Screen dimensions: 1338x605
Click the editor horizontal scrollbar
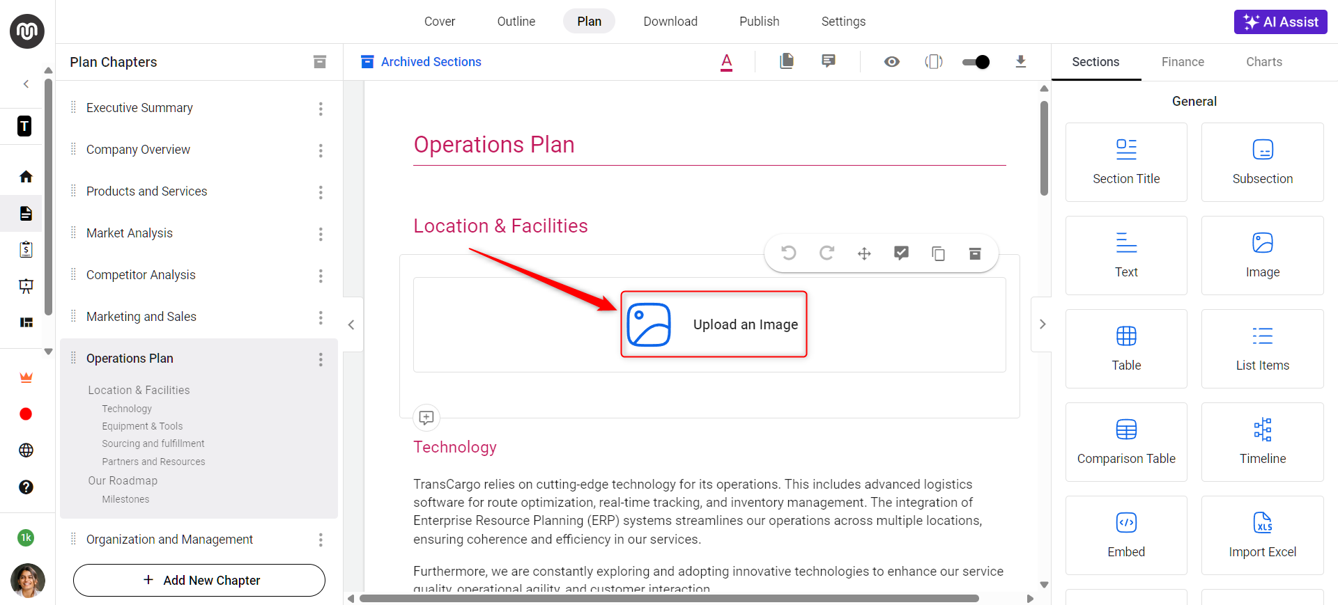[669, 599]
